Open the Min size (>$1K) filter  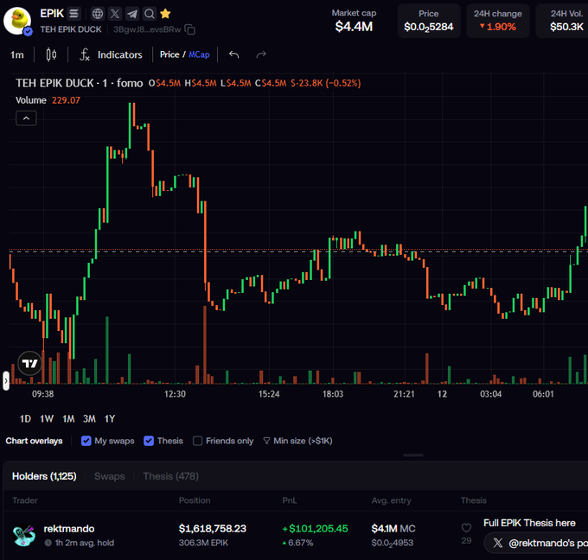coord(297,441)
